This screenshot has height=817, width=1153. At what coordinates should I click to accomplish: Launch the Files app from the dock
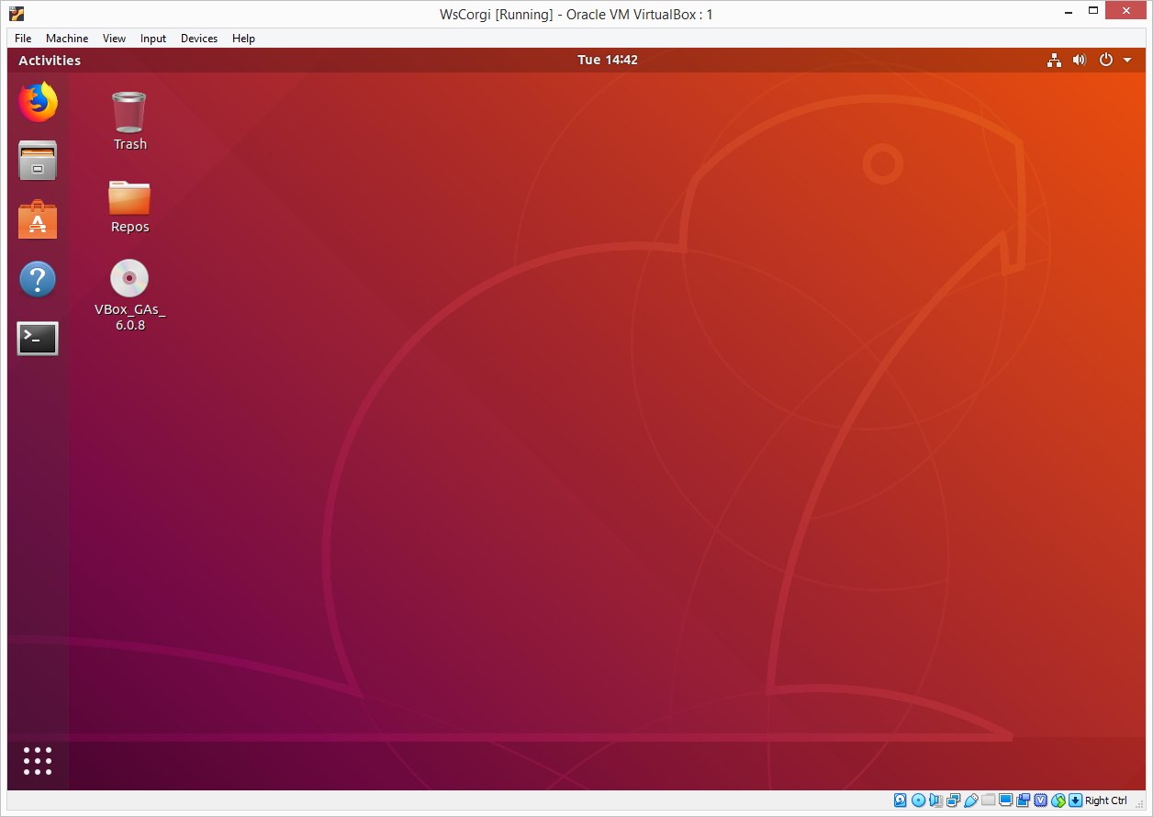pyautogui.click(x=38, y=161)
